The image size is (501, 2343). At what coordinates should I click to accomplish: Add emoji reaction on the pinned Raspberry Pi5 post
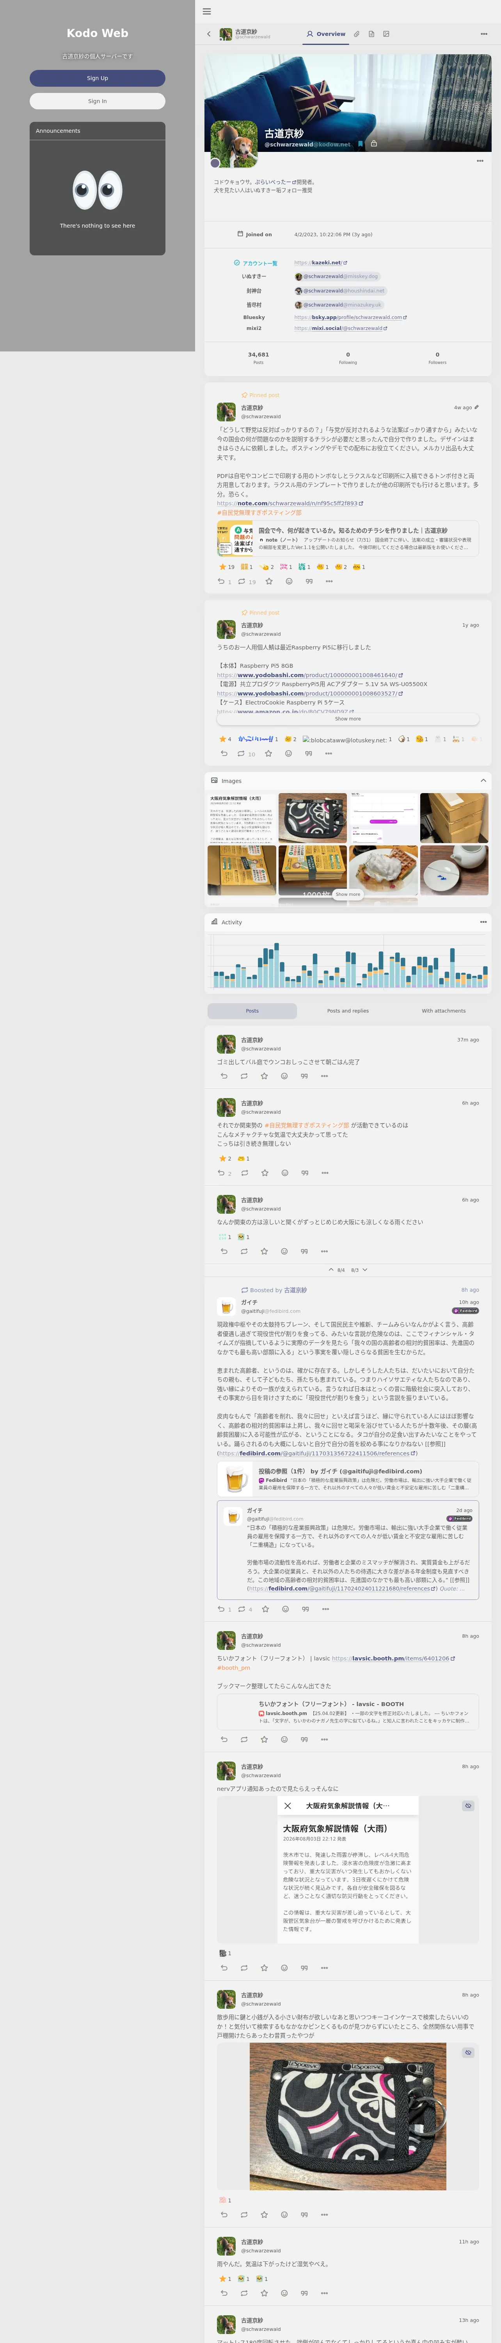click(x=288, y=753)
